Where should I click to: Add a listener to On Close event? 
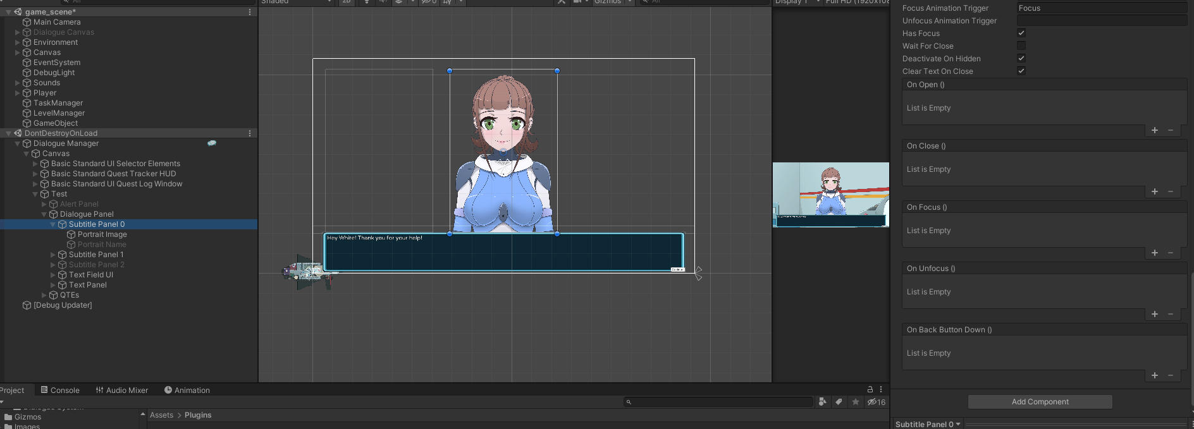[x=1155, y=191]
